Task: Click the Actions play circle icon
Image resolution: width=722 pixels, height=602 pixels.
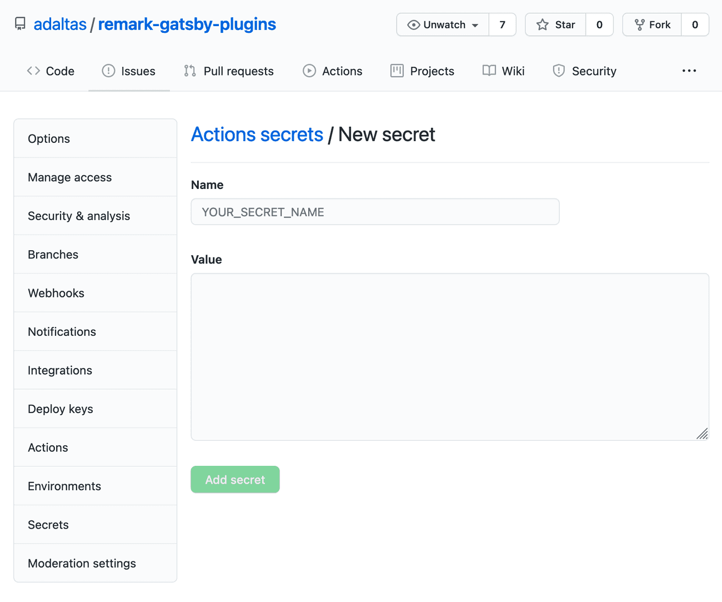Action: (309, 71)
